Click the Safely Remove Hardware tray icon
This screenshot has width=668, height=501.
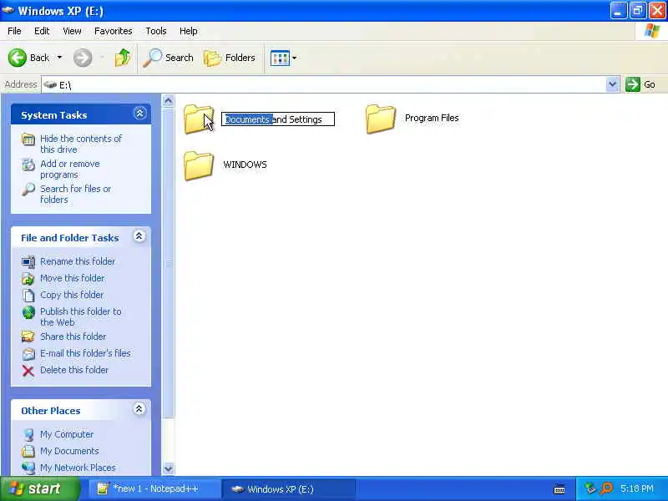click(590, 488)
